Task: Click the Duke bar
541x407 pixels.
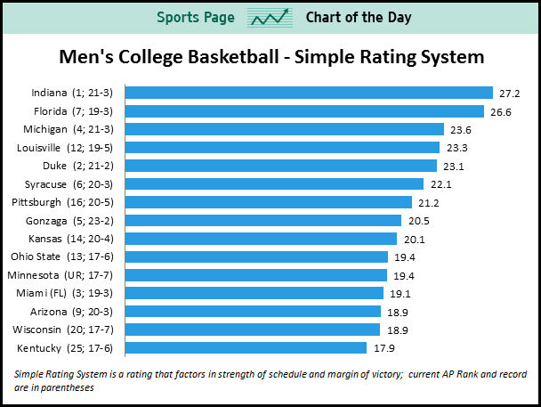Action: pyautogui.click(x=281, y=166)
